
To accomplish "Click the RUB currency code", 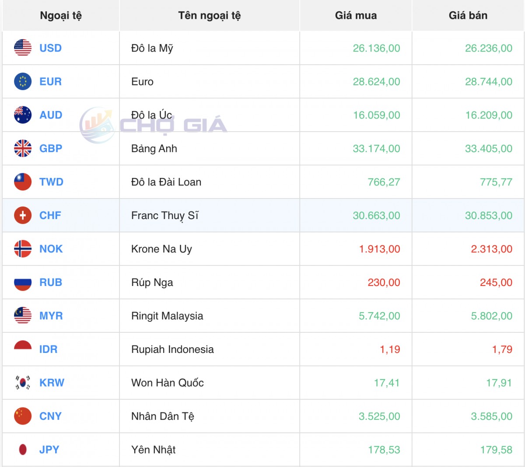I will [x=51, y=282].
